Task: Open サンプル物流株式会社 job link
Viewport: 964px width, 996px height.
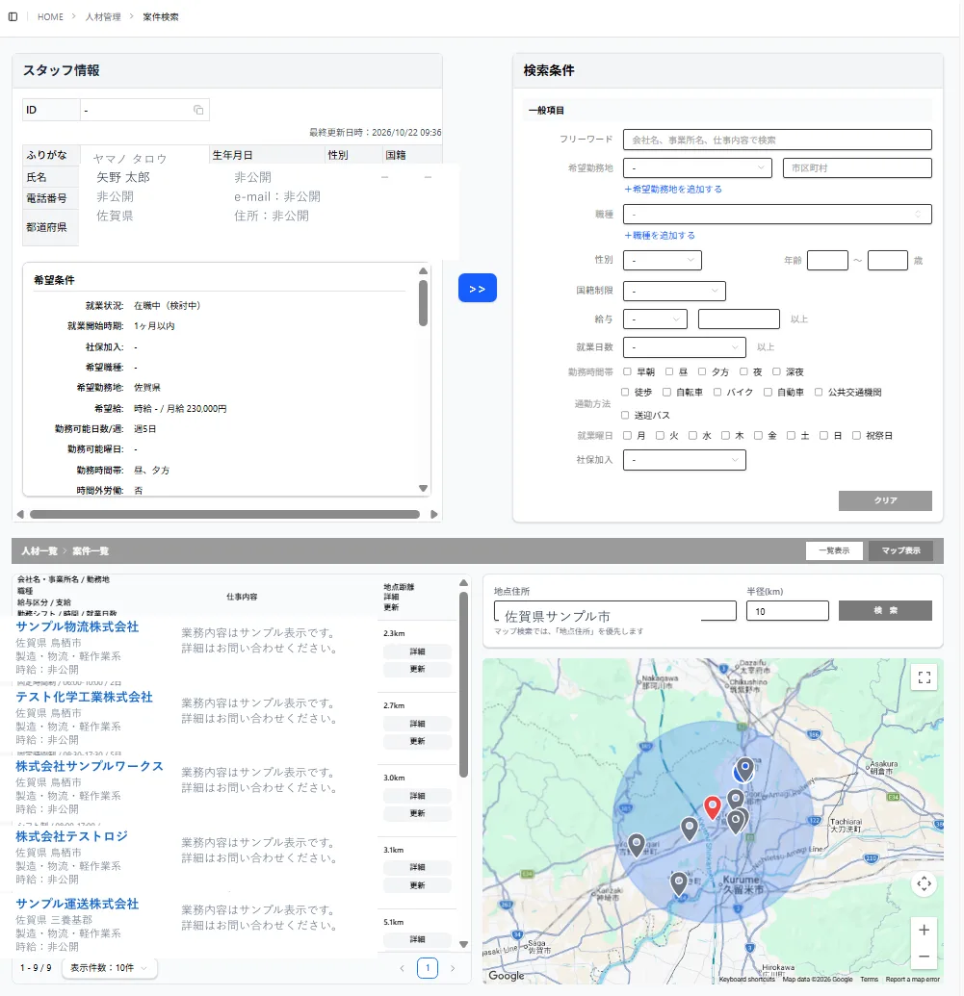Action: 78,626
